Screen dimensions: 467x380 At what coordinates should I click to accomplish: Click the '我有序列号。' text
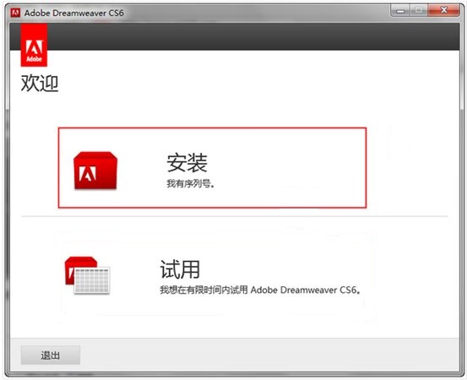click(190, 183)
